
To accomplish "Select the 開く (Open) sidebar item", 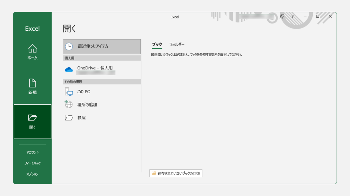I will [32, 121].
